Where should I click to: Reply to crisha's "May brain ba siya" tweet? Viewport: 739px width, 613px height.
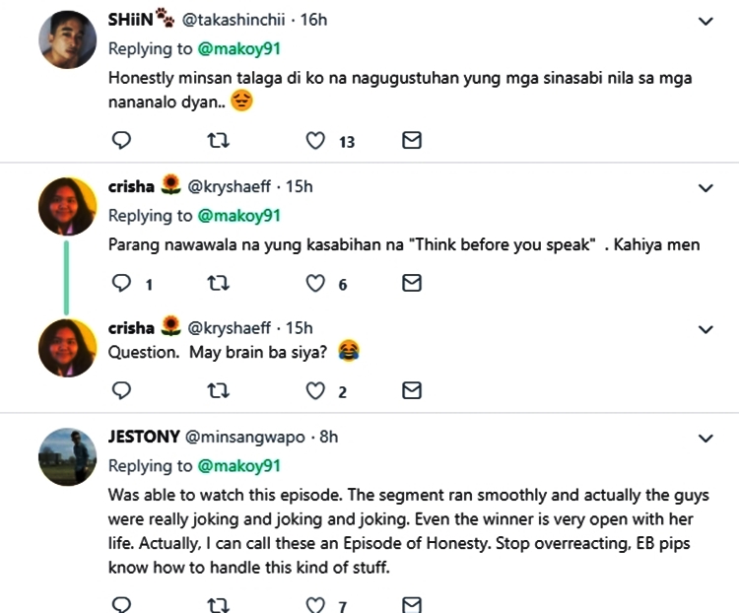coord(122,391)
